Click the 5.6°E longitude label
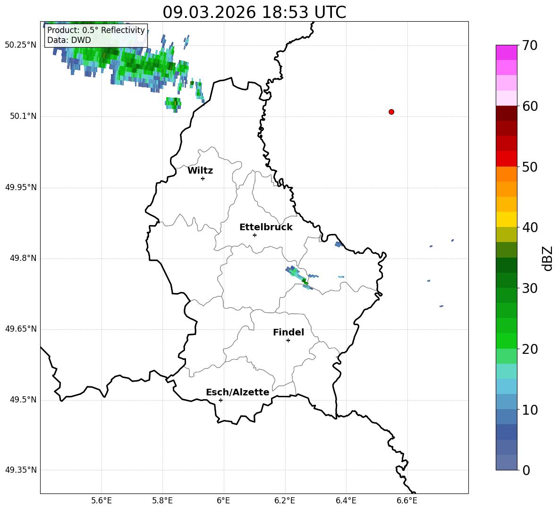The image size is (559, 510). click(x=102, y=501)
